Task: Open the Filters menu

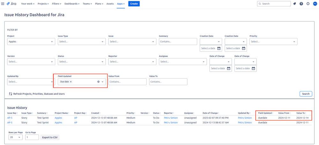Action: click(57, 4)
